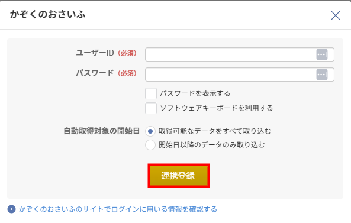Click the ソフトウェアキーボードを利用する label text

click(216, 108)
